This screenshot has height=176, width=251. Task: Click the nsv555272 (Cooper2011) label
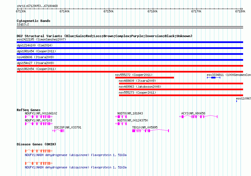[134, 75]
